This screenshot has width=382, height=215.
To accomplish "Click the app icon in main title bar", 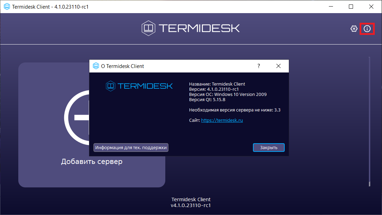I will pyautogui.click(x=7, y=7).
